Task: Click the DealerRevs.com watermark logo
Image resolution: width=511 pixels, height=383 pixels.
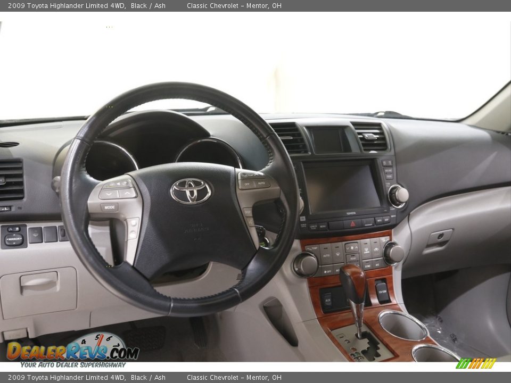Action: pyautogui.click(x=72, y=350)
